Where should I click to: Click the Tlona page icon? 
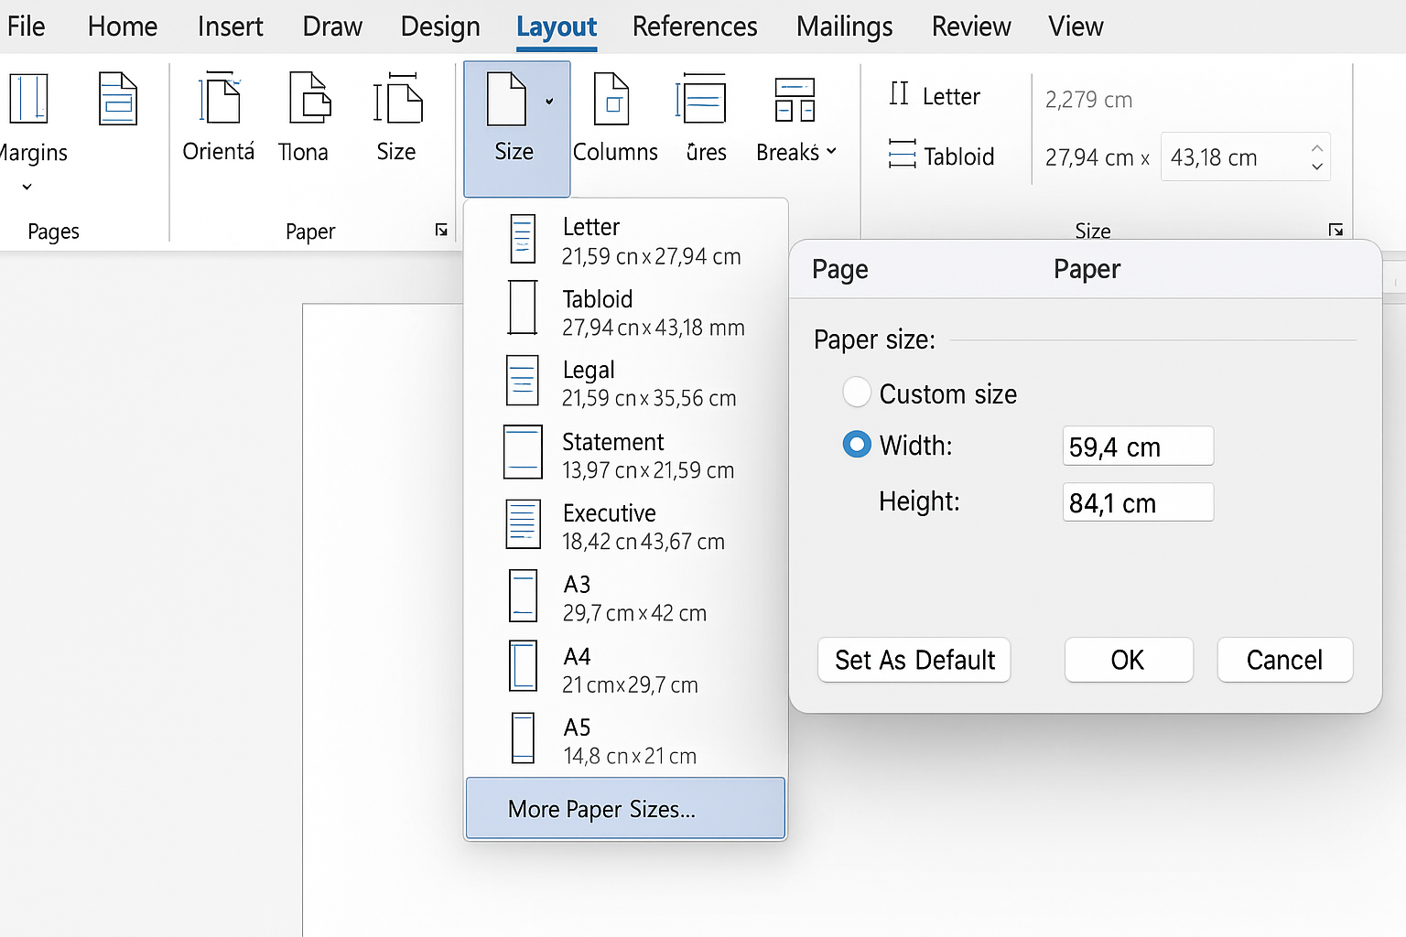pos(310,97)
